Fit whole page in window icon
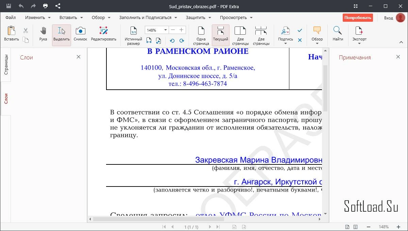 [158, 40]
